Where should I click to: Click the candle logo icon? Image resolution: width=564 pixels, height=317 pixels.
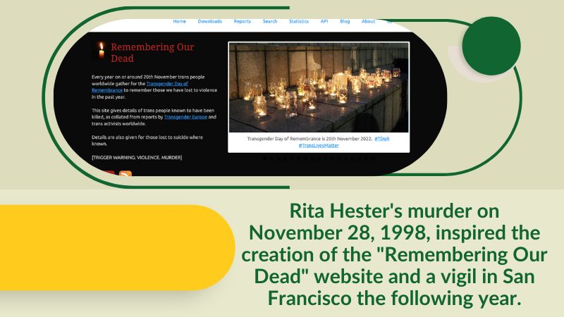click(x=101, y=51)
